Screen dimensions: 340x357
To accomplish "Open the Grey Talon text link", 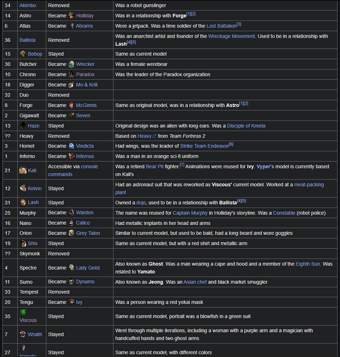I will tap(88, 233).
